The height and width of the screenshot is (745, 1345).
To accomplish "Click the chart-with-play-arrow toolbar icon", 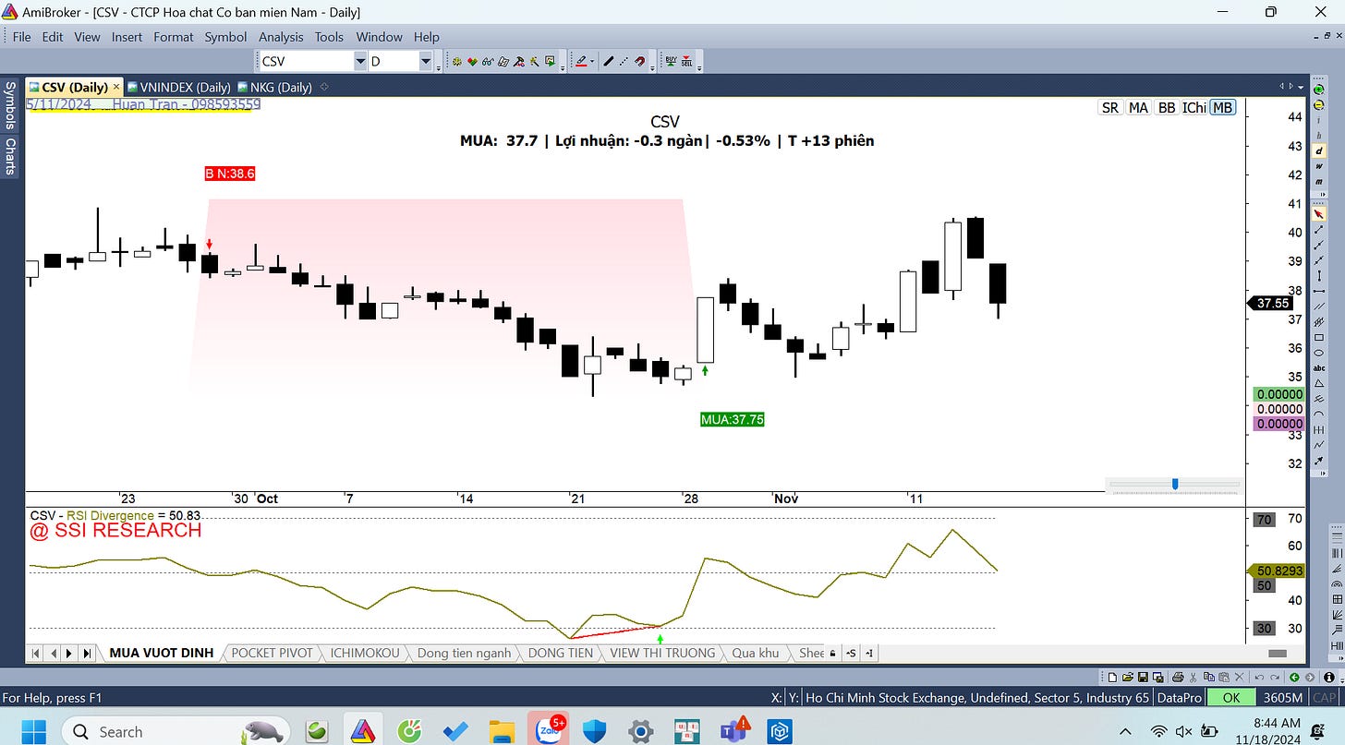I will click(x=551, y=62).
